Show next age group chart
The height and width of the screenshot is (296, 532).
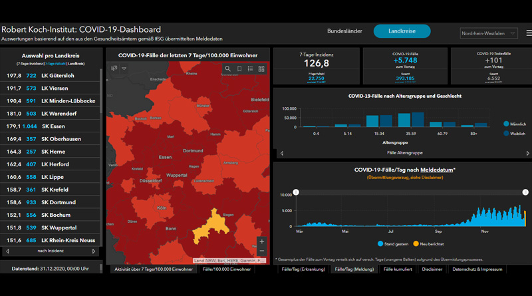[x=527, y=154]
